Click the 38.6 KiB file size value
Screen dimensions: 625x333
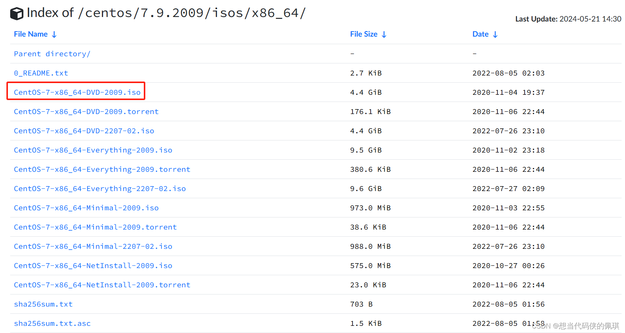click(368, 227)
